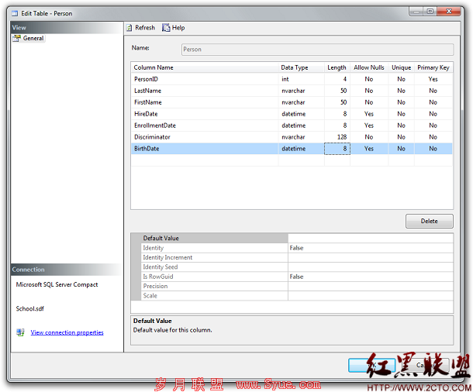Select the Identity Increment property row

pyautogui.click(x=297, y=257)
